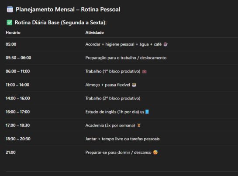The image size is (238, 176).
Task: Click the blue book emoji after Estudo de inglês
Action: pos(147,112)
